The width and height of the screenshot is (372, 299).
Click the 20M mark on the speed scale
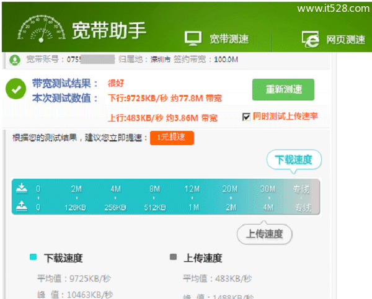tap(230, 189)
